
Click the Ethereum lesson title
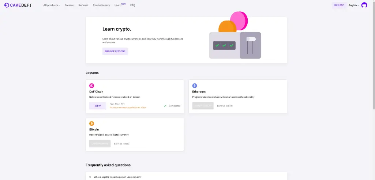tap(199, 91)
